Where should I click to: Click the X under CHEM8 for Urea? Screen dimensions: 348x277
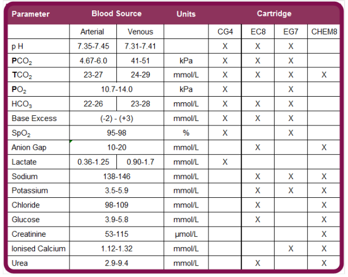pyautogui.click(x=324, y=263)
